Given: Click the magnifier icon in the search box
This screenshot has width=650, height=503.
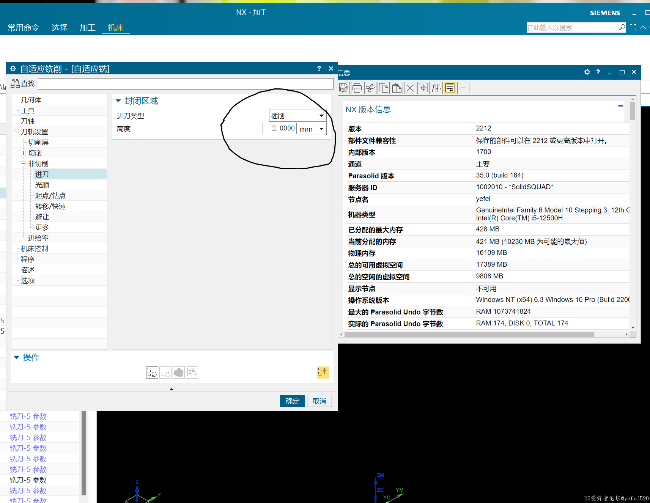Looking at the screenshot, I should 622,27.
